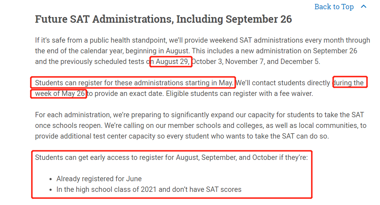Click the 'September 26' text in first paragraph
This screenshot has width=380, height=205.
(335, 51)
